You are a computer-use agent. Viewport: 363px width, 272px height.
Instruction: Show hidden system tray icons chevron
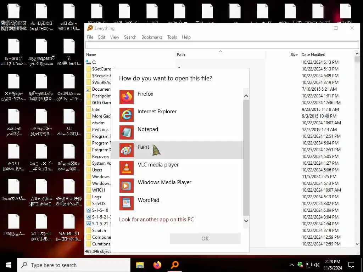(292, 265)
